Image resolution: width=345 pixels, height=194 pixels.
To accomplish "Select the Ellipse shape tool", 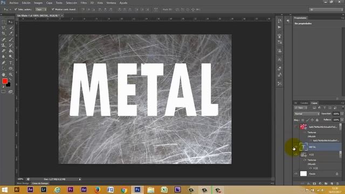I will coord(10,68).
